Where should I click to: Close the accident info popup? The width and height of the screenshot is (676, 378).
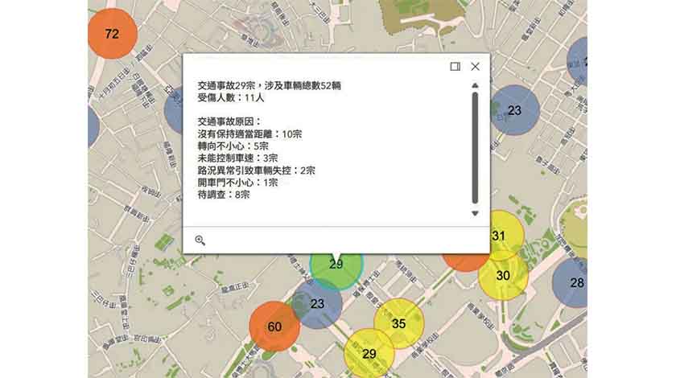475,67
